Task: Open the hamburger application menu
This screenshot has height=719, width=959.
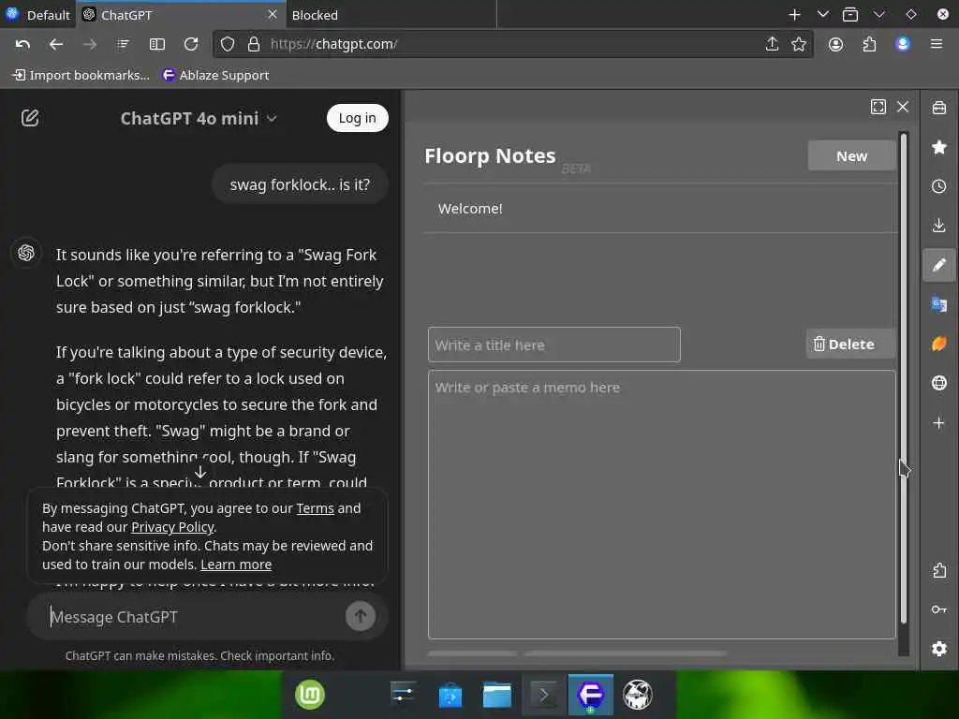Action: [937, 44]
